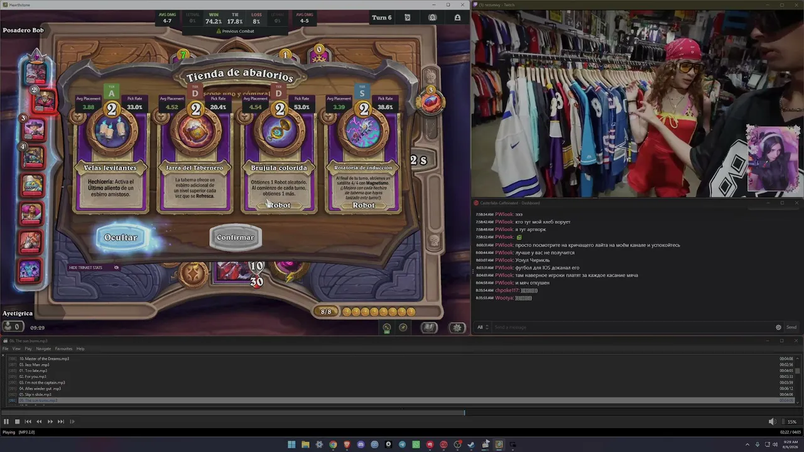The height and width of the screenshot is (452, 804).
Task: Click the red gem hero power with badge 3
Action: pos(431,101)
